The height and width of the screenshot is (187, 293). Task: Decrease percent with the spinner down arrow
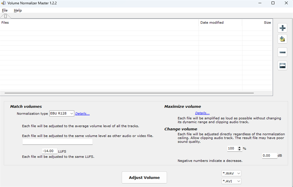[x=240, y=150]
